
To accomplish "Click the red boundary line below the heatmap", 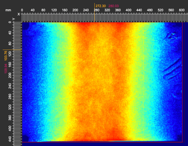I will (103, 142).
